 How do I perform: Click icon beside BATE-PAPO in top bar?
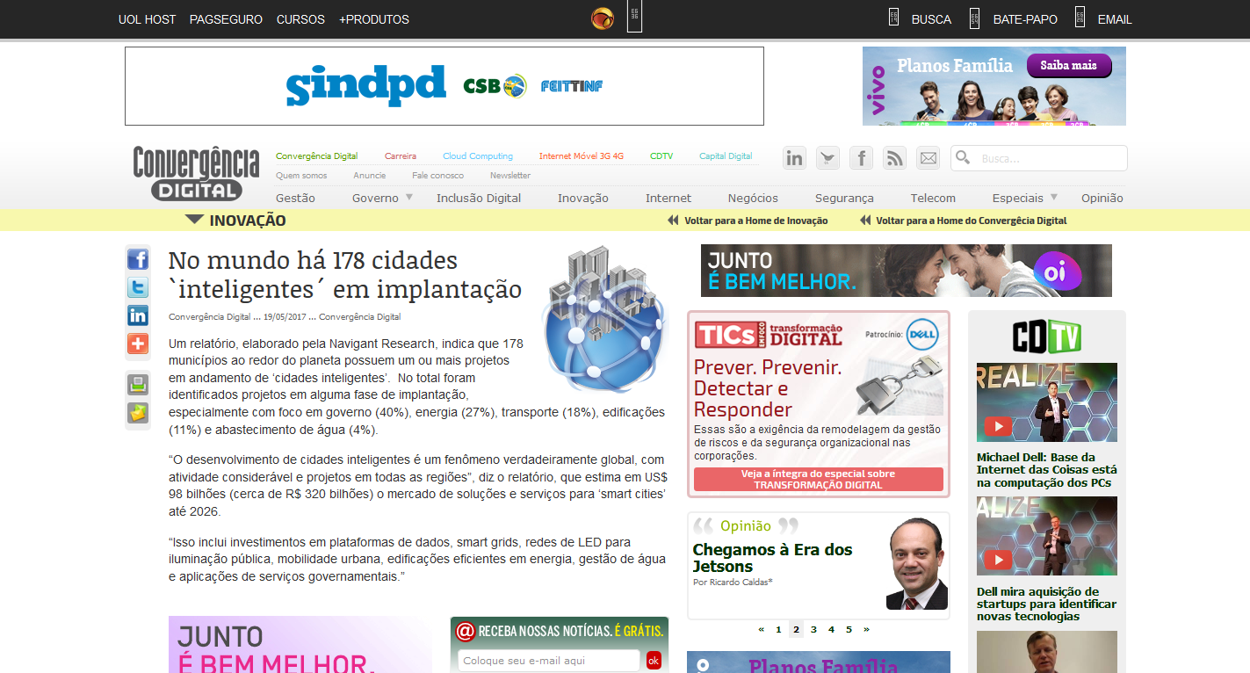[x=974, y=18]
